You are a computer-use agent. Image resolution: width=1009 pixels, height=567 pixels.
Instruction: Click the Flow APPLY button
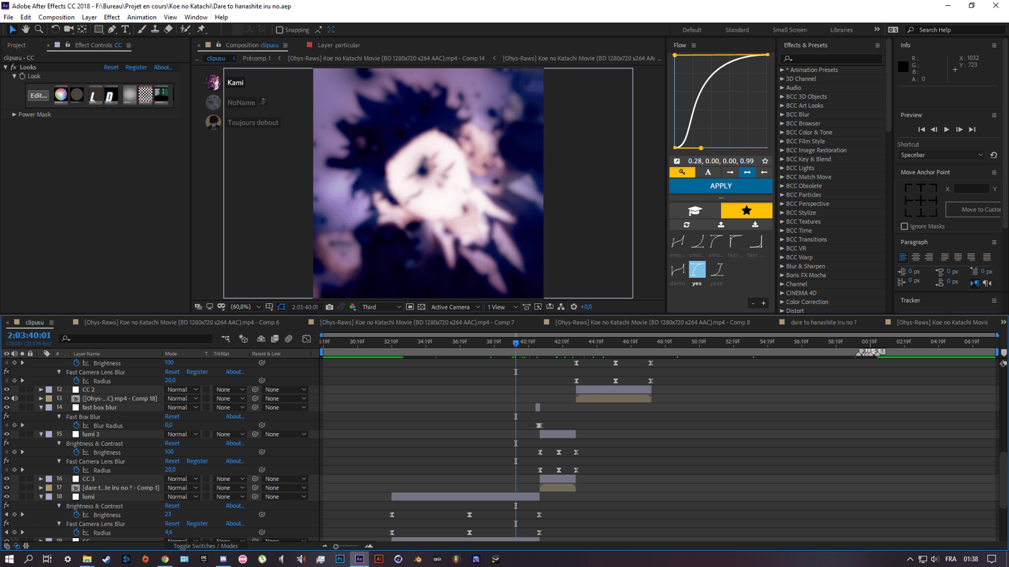[720, 186]
